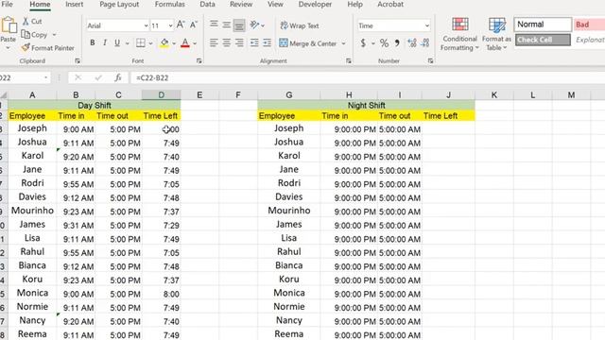
Task: Select Day Shift merged header cell
Action: pyautogui.click(x=95, y=105)
